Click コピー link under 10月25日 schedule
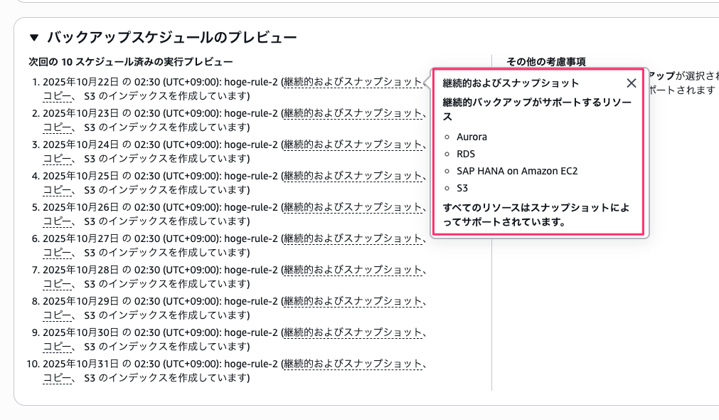719x420 pixels. 56,190
